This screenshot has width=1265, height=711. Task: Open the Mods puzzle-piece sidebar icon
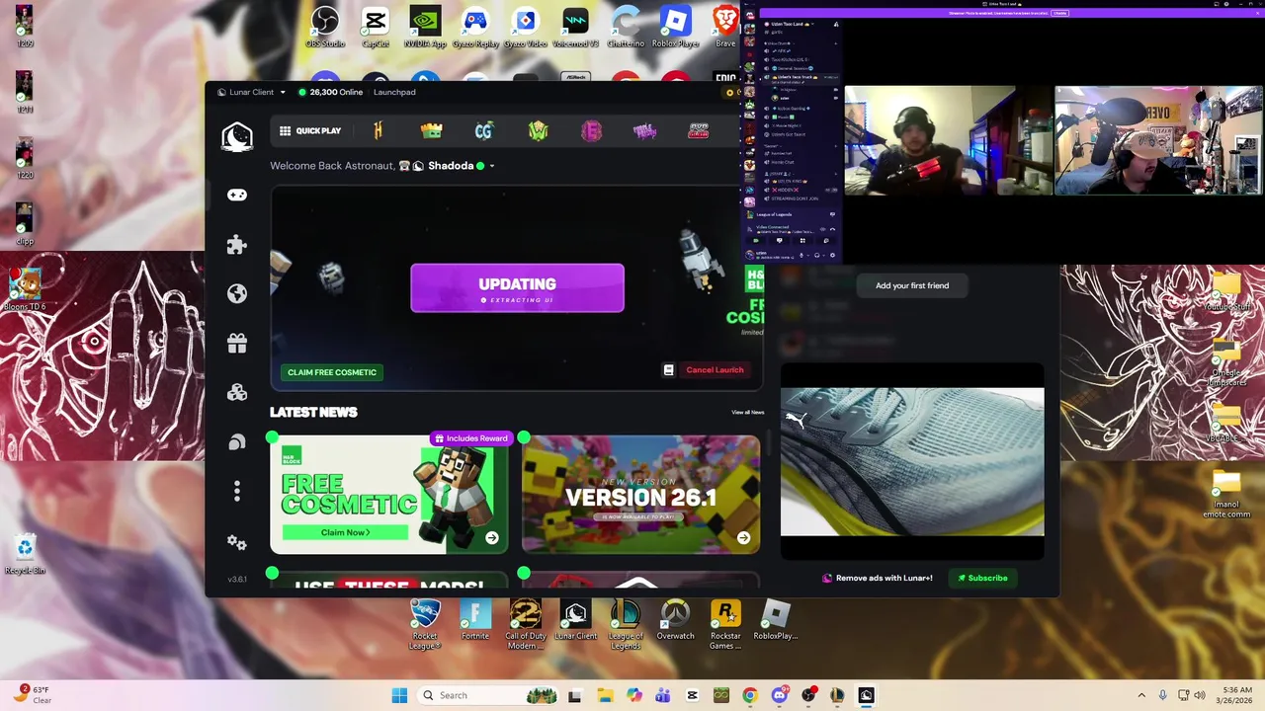(x=237, y=244)
